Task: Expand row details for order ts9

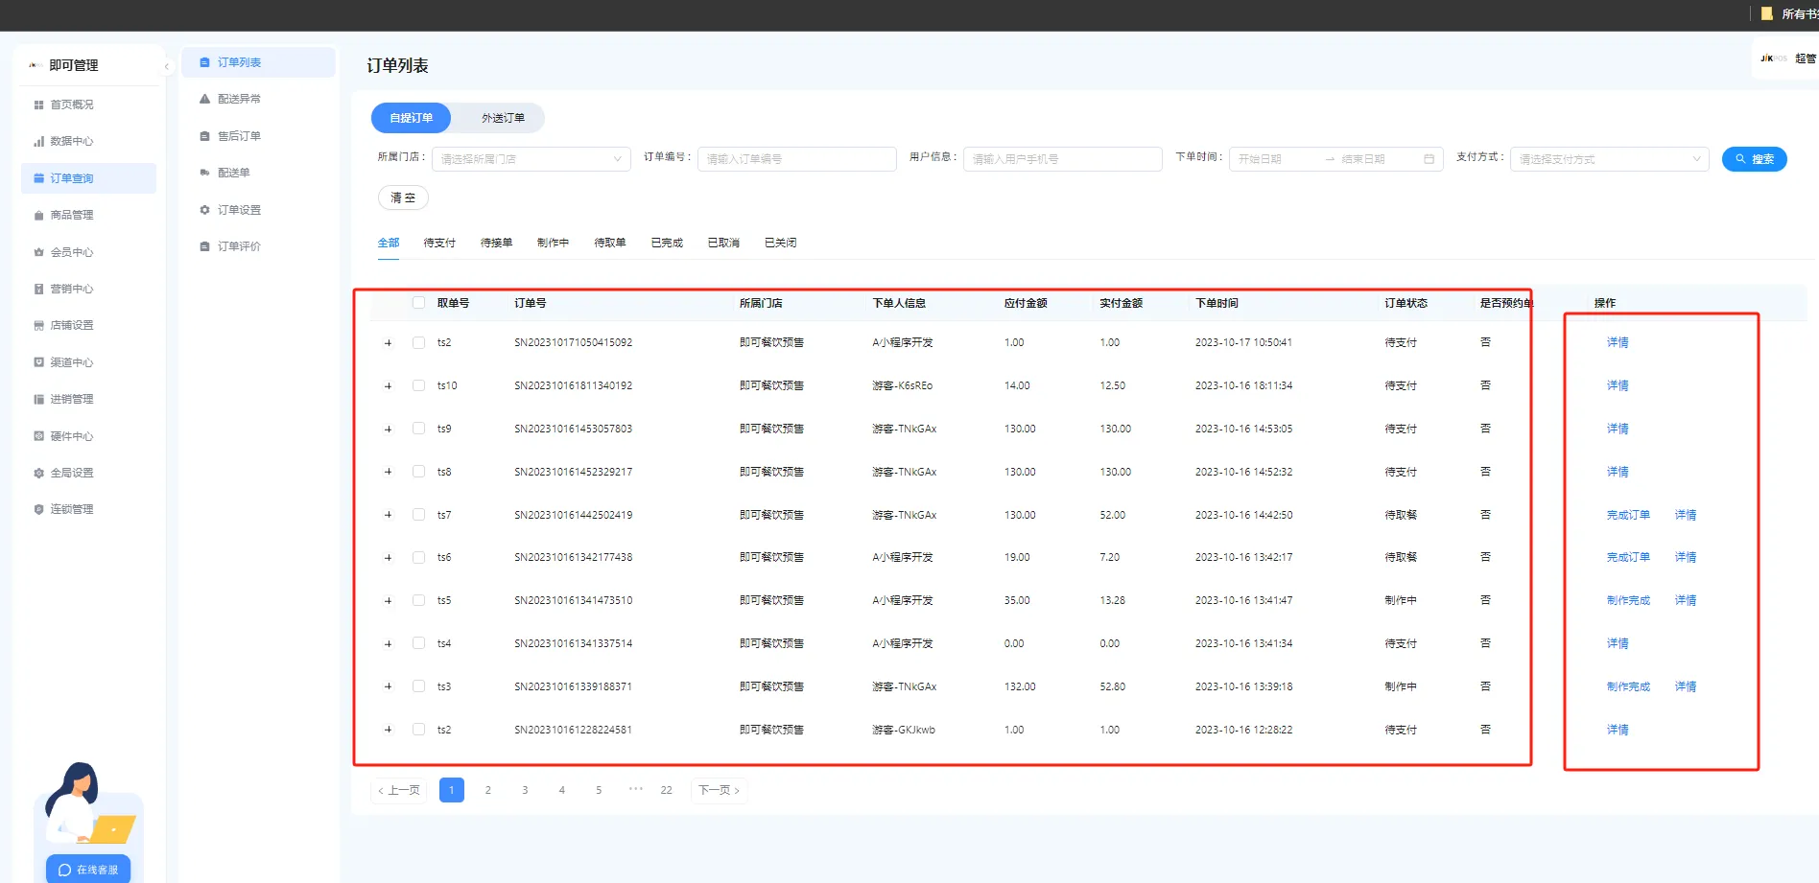Action: tap(389, 430)
